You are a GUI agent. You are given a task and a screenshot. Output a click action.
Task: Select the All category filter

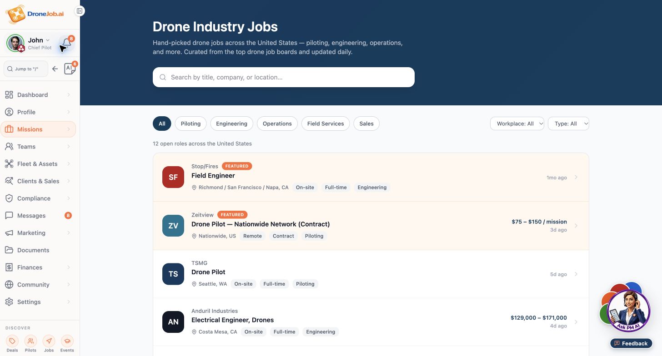tap(162, 124)
